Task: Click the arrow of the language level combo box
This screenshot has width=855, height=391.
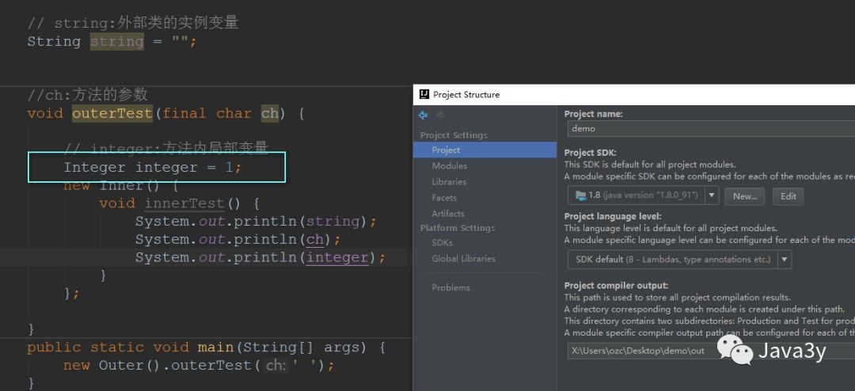Action: click(x=785, y=260)
